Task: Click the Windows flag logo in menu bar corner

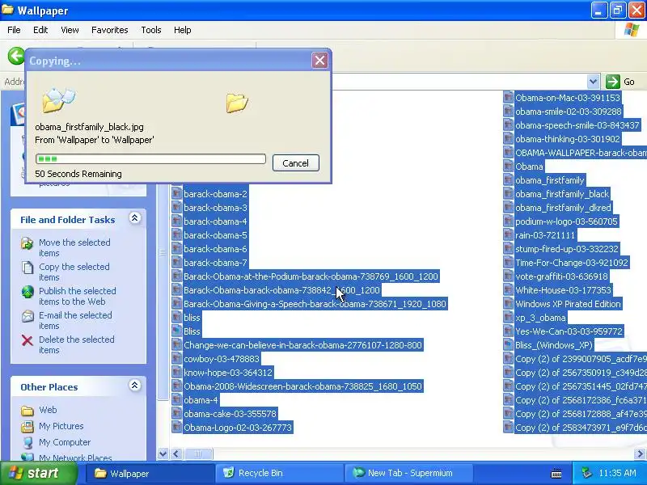Action: 632,30
